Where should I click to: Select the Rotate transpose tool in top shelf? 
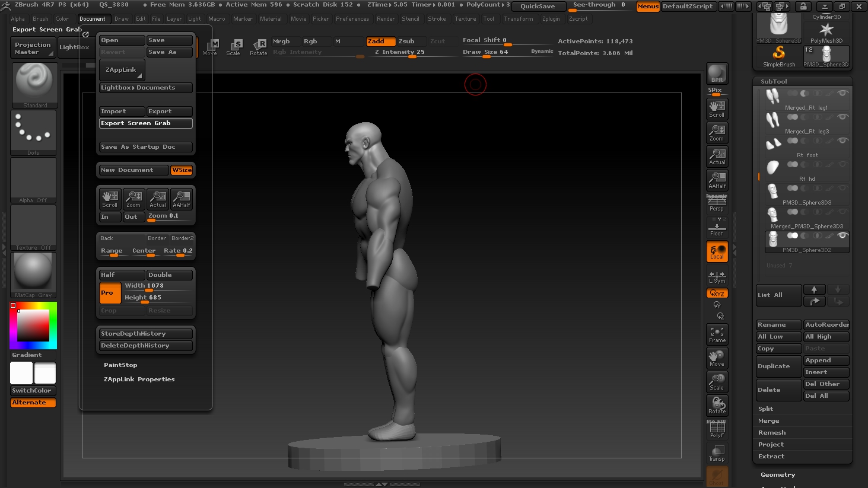pos(259,47)
